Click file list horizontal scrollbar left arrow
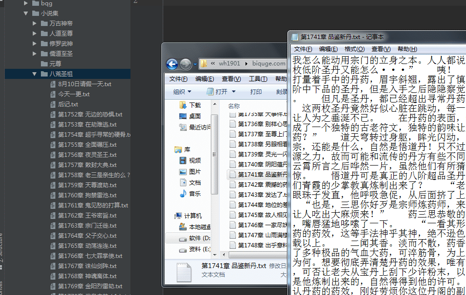466x295 pixels. pyautogui.click(x=224, y=255)
